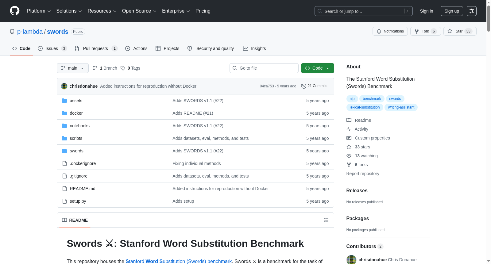
Task: Switch to the Projects tab
Action: point(167,48)
